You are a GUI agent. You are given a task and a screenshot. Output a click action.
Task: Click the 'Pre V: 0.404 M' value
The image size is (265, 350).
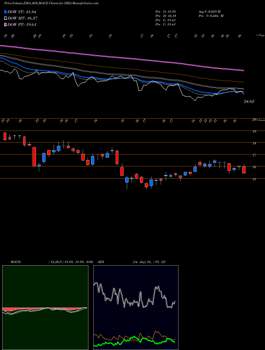(211, 16)
